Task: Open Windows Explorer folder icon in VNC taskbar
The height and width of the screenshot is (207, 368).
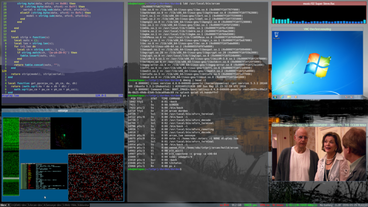Action: coord(289,97)
